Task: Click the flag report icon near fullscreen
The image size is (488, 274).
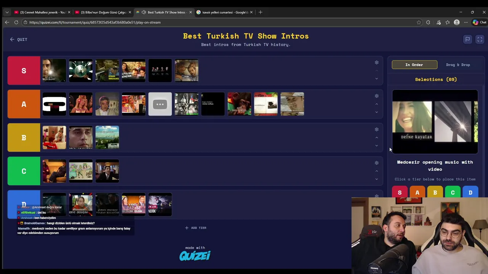Action: click(x=467, y=39)
